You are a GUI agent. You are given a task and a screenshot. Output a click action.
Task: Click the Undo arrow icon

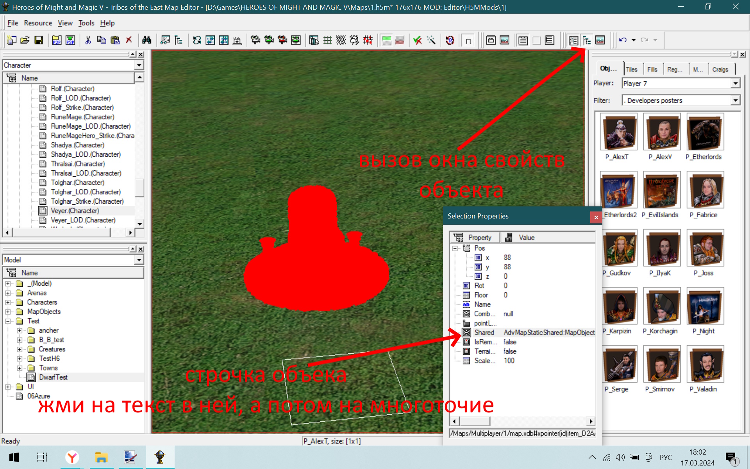623,40
